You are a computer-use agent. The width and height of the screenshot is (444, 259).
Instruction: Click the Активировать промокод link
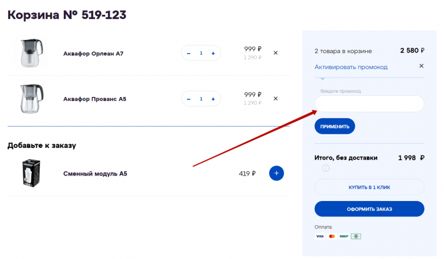click(351, 67)
